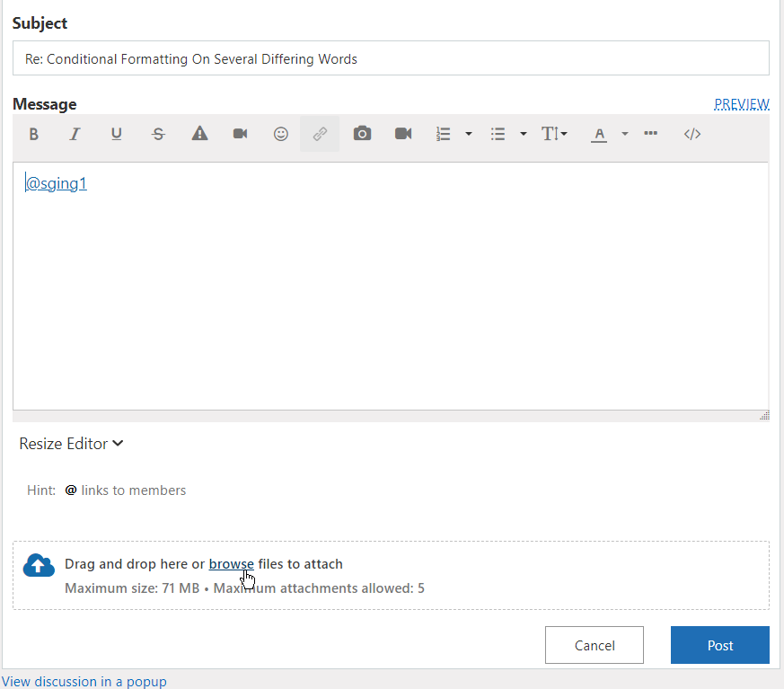Click the browse link to attach files
The height and width of the screenshot is (689, 784).
(x=231, y=564)
